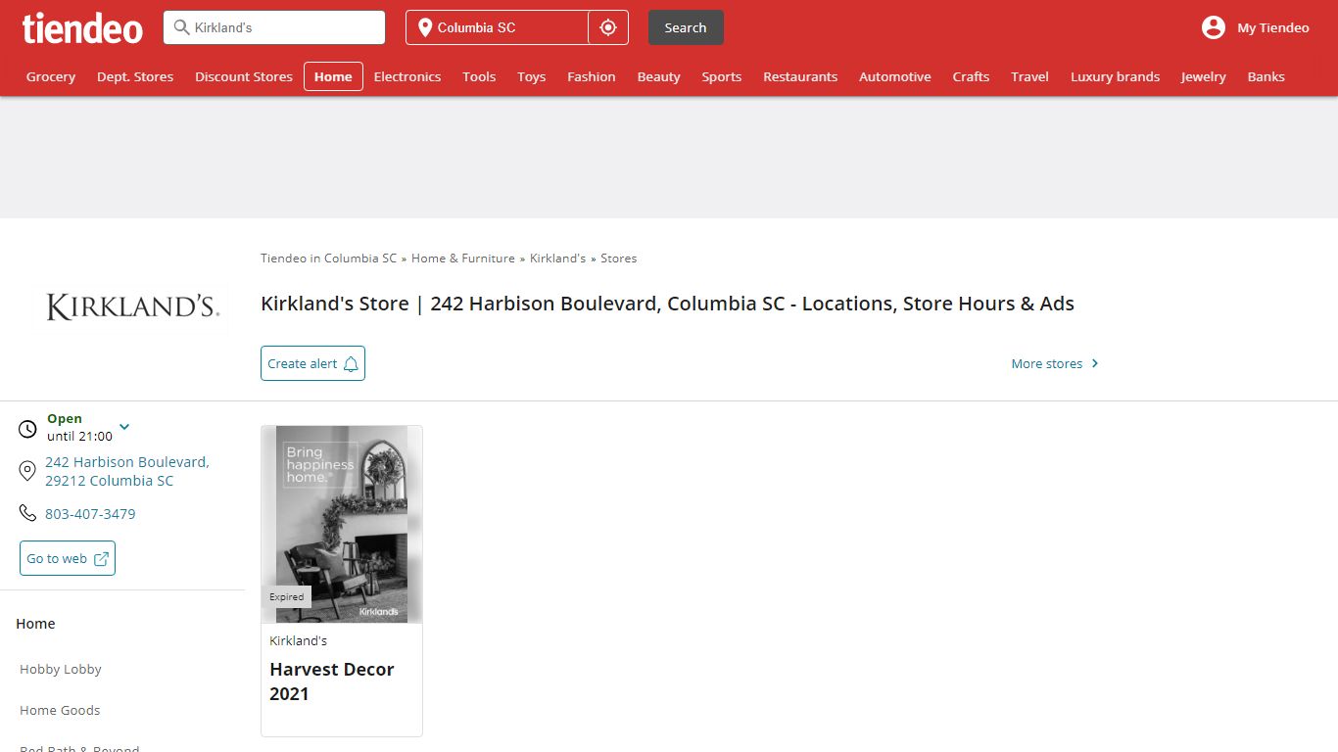
Task: Click the search magnifier icon
Action: click(181, 27)
